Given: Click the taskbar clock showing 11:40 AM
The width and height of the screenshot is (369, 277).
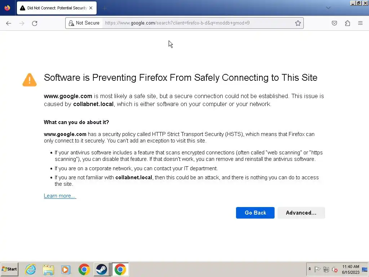Looking at the screenshot, I should (x=351, y=269).
